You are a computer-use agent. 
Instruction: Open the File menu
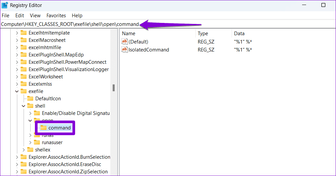5,16
